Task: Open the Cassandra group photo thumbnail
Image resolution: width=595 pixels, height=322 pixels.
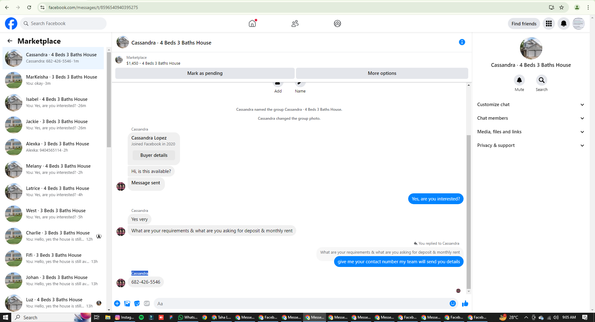Action: click(123, 42)
